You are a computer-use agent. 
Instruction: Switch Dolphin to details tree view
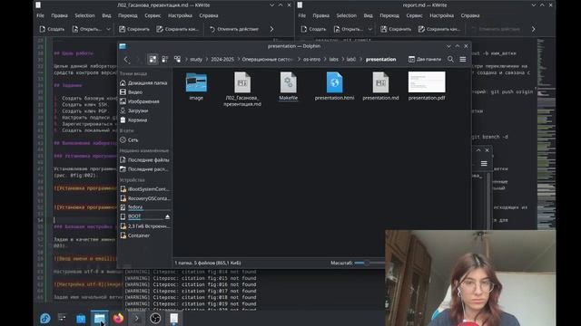pyautogui.click(x=178, y=59)
